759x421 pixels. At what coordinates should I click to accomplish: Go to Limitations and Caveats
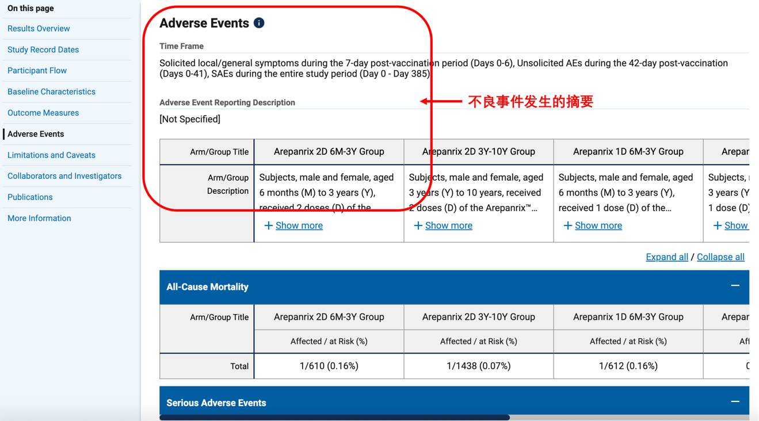coord(51,155)
